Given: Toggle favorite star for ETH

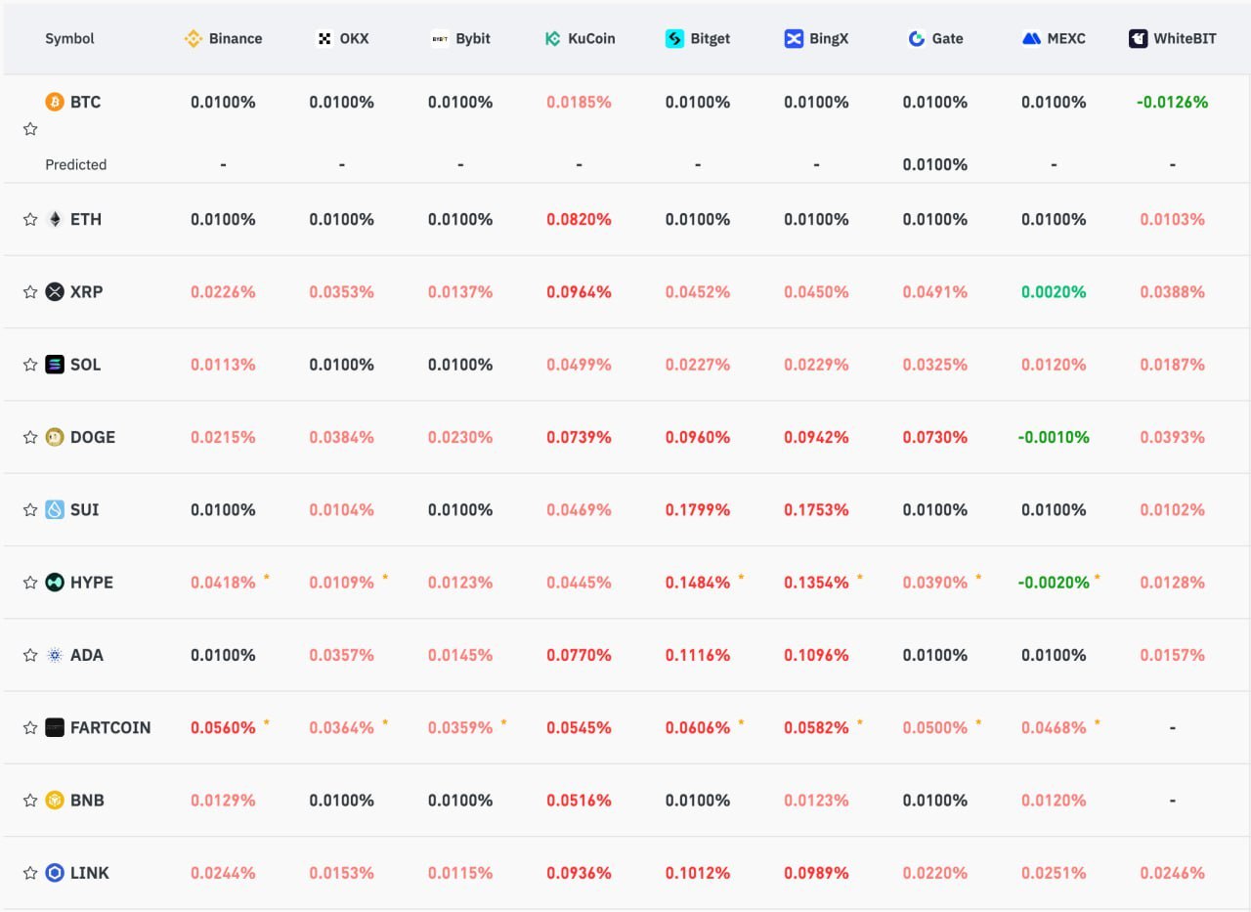Looking at the screenshot, I should click(30, 219).
